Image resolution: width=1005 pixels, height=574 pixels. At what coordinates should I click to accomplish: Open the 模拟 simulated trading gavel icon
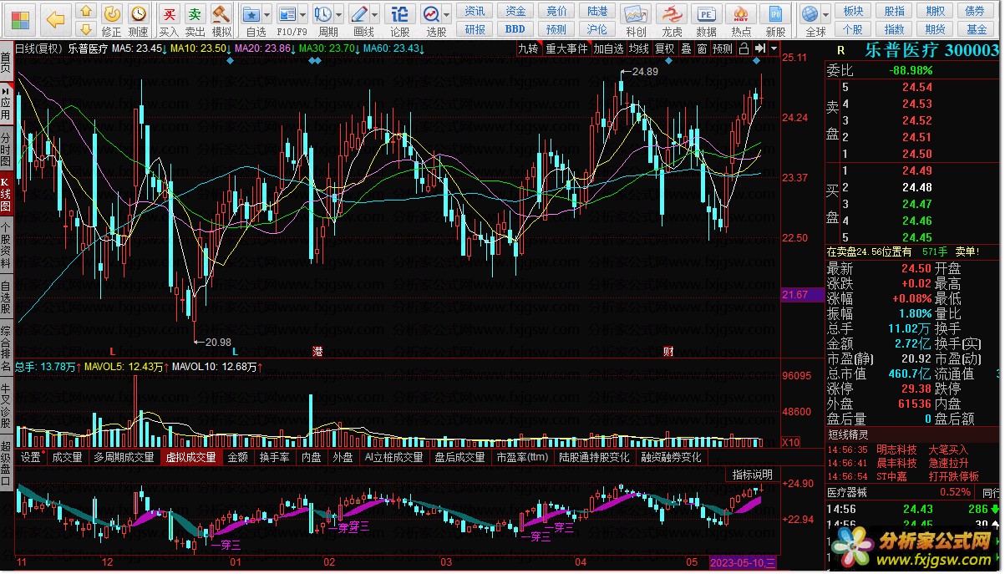pyautogui.click(x=221, y=13)
